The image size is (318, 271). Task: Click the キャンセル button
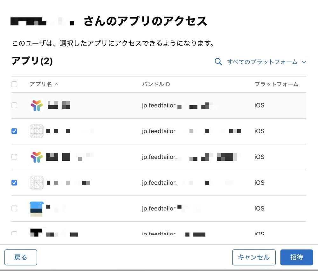click(x=254, y=257)
